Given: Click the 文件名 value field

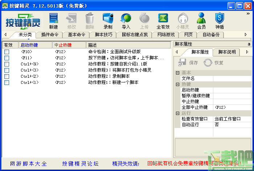Looking at the screenshot, I should click(232, 78).
